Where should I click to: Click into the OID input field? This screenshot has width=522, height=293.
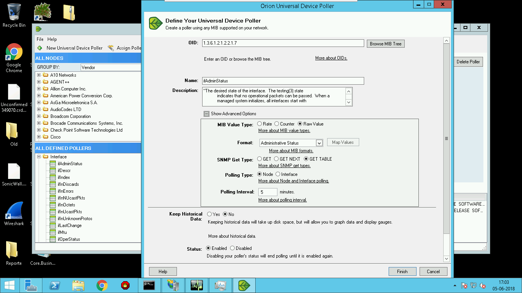click(x=283, y=43)
